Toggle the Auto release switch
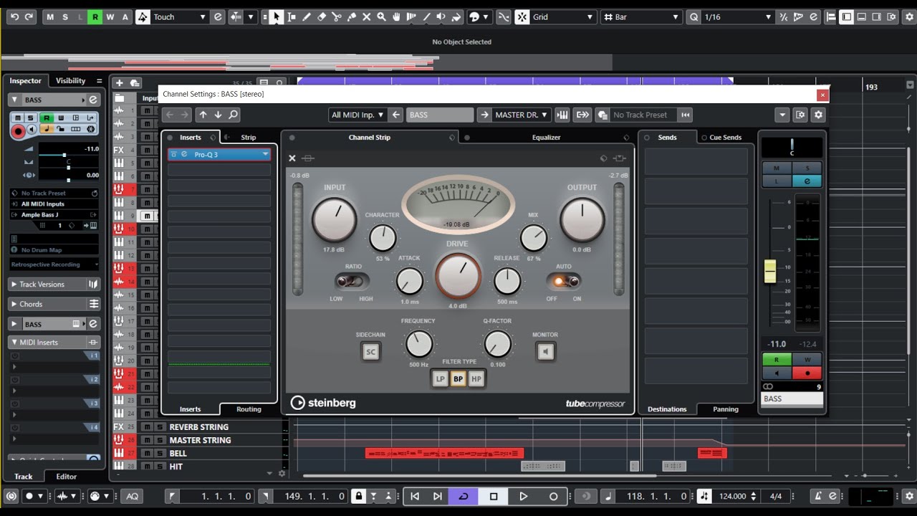Image resolution: width=917 pixels, height=516 pixels. [564, 281]
